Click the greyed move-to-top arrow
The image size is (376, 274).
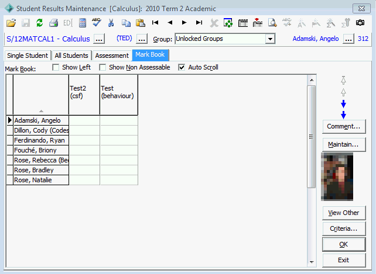343,81
